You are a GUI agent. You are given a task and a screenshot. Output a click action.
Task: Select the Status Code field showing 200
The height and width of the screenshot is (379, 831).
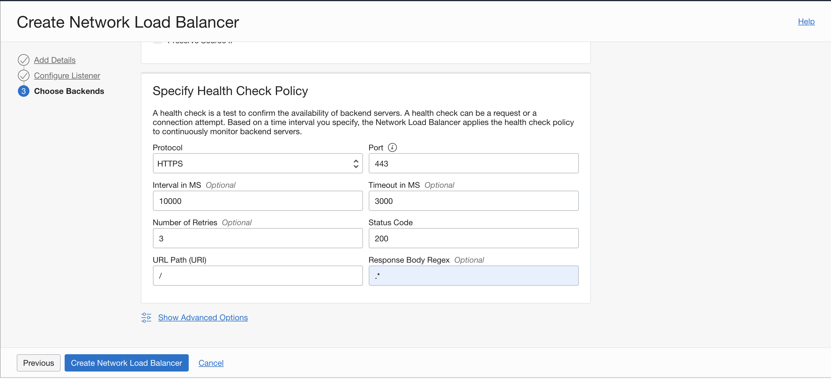pos(473,238)
